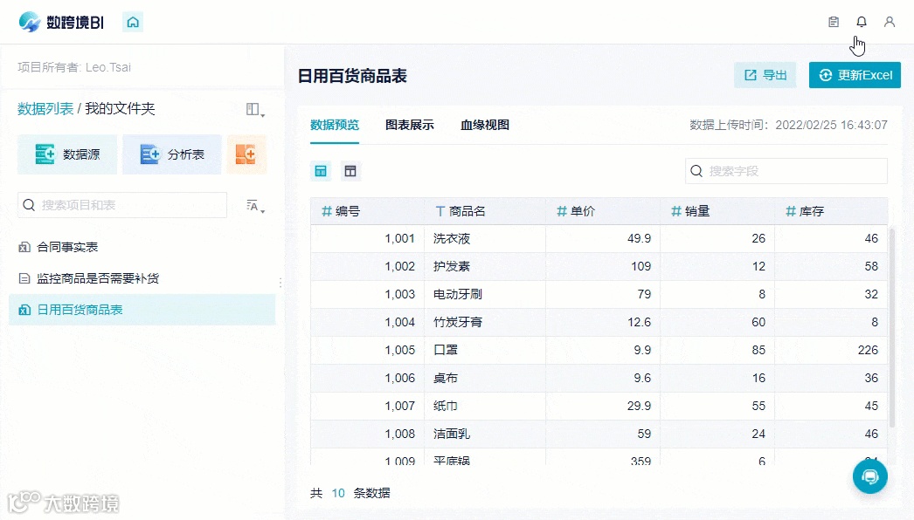Click the 搜索字段 search field
This screenshot has height=520, width=914.
(785, 171)
